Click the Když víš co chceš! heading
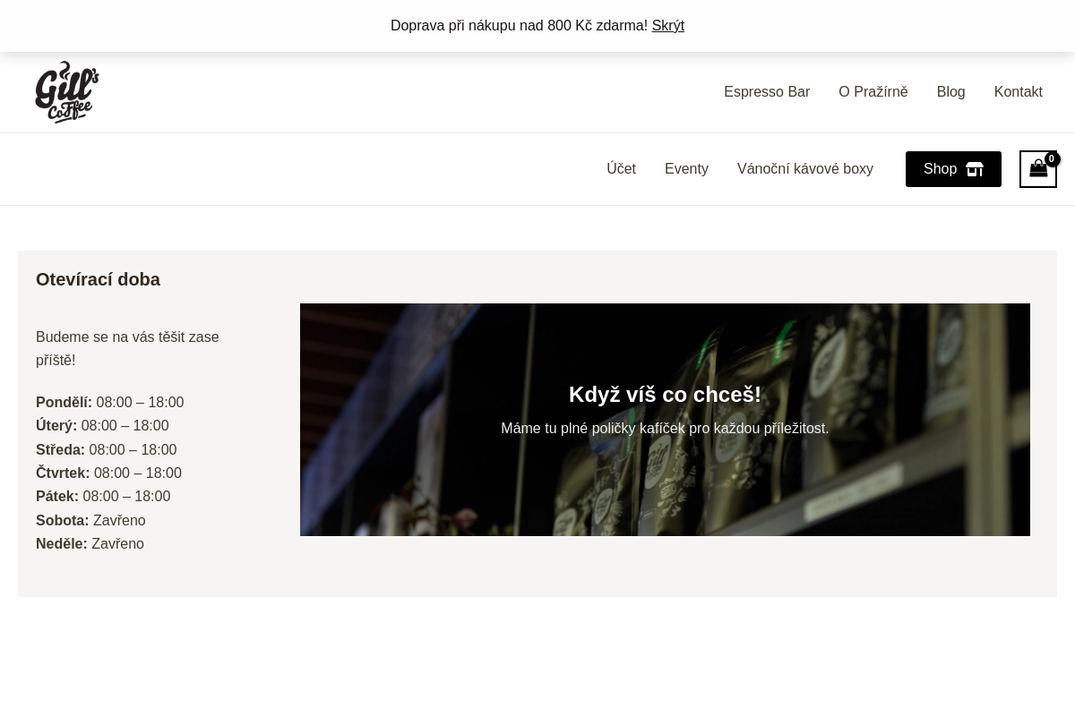Screen dimensions: 1075x716 coord(665,395)
